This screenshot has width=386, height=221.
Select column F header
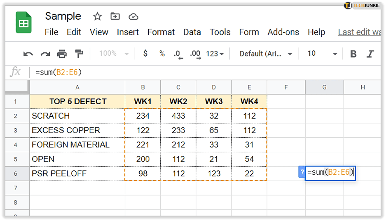(286, 87)
